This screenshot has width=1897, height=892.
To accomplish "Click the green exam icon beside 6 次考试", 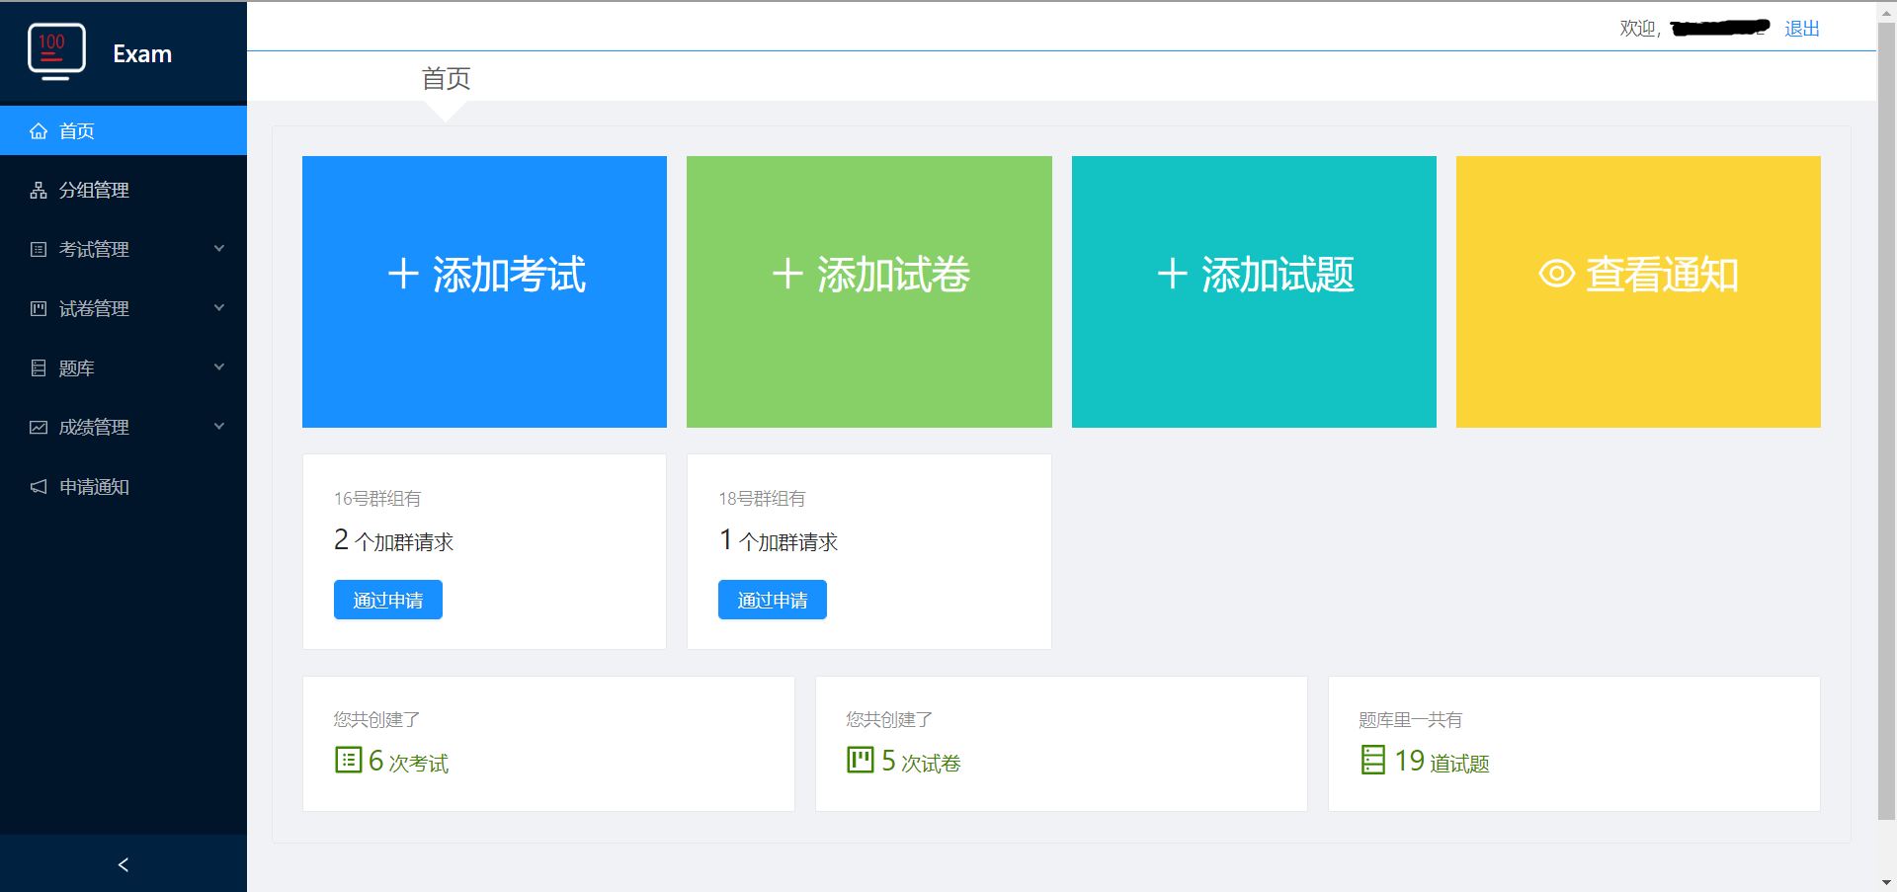I will click(x=349, y=760).
